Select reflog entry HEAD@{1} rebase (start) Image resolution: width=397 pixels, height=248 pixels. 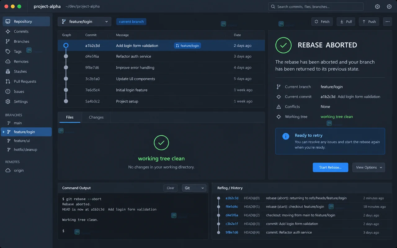click(302, 207)
